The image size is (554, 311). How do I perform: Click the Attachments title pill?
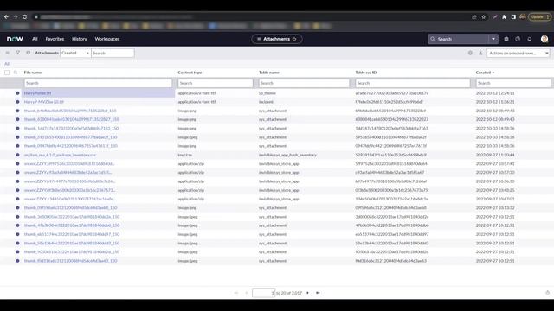pos(277,39)
